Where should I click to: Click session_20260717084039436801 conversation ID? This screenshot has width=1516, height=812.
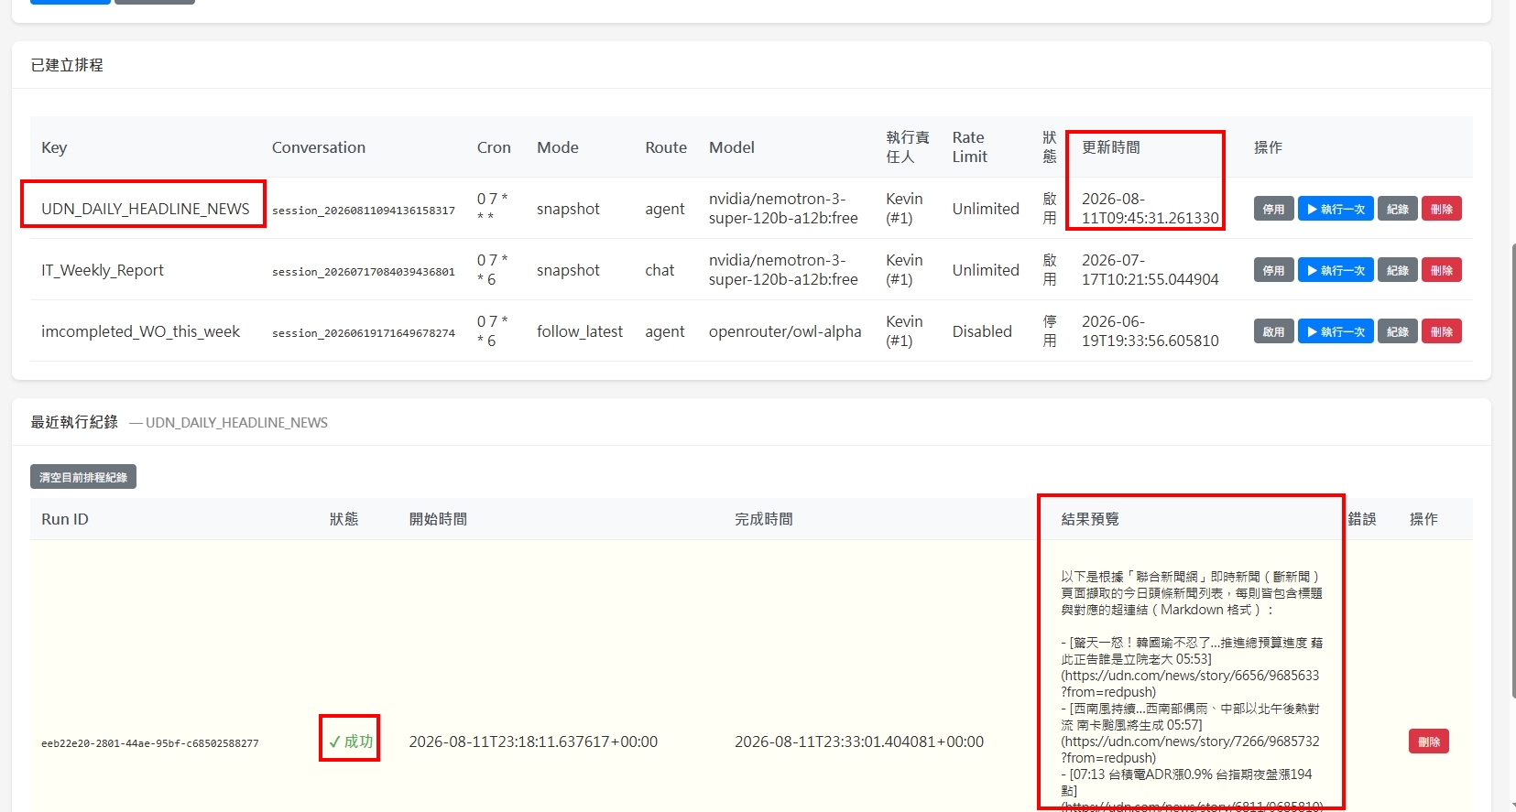tap(364, 272)
